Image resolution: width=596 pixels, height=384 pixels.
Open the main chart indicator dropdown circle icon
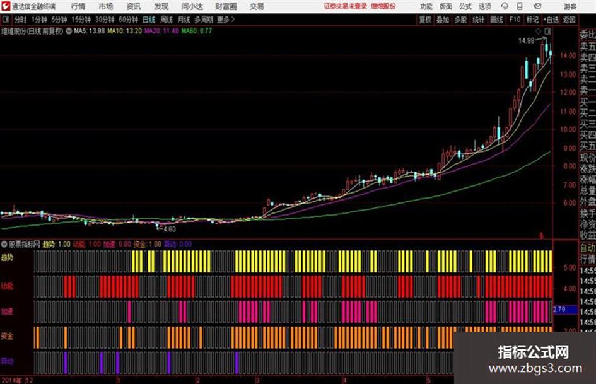coord(69,31)
